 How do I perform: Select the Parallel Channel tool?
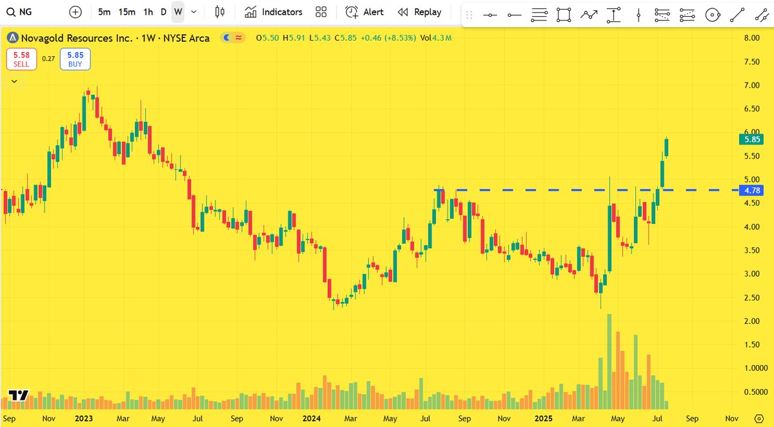point(761,14)
